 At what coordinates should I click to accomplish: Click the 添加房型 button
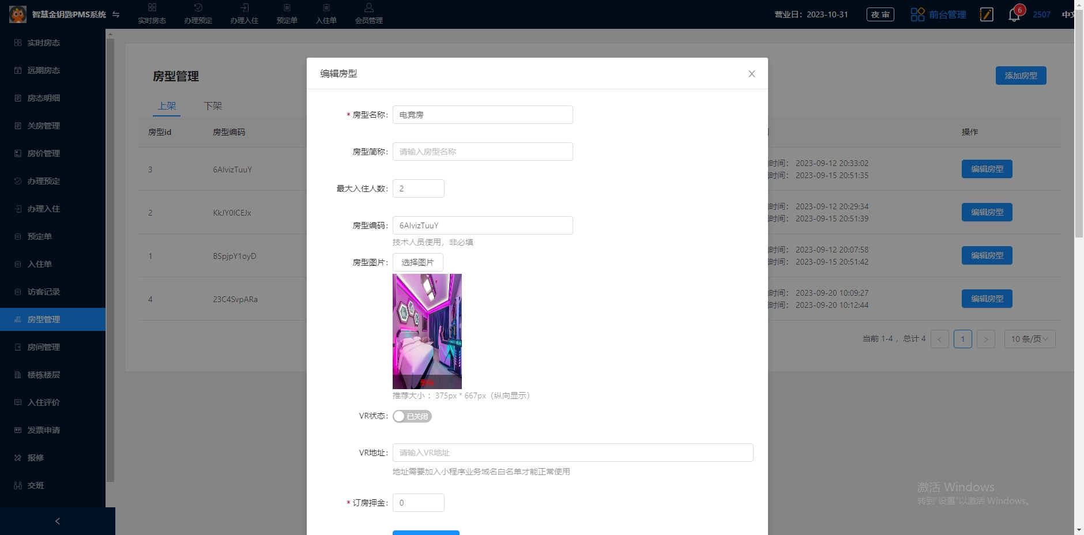coord(1021,76)
